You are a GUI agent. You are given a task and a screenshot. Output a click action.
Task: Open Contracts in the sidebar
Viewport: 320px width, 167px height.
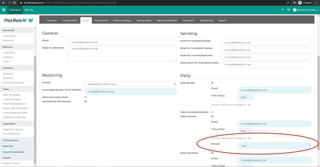[8, 78]
